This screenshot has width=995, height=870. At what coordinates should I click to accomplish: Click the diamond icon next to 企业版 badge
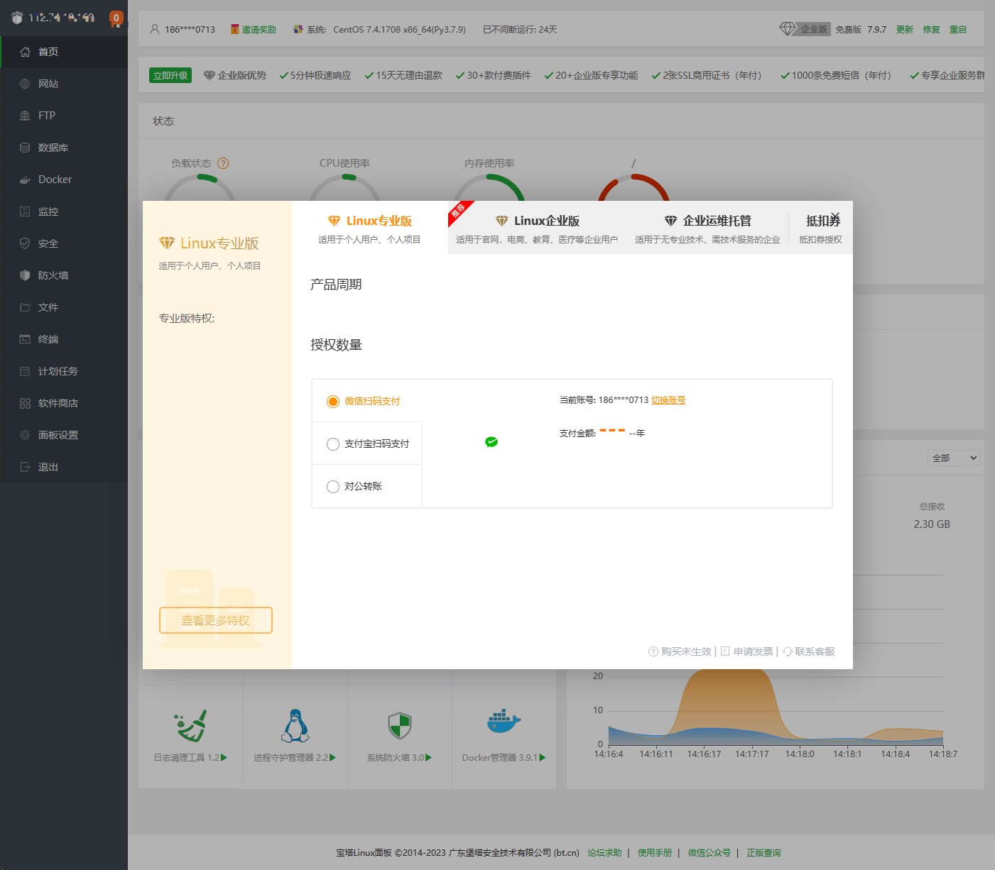click(788, 29)
